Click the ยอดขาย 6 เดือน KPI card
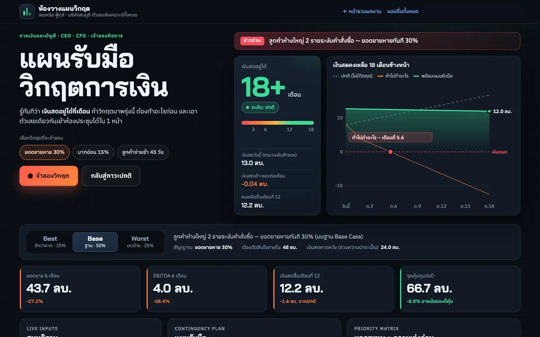 tap(80, 289)
